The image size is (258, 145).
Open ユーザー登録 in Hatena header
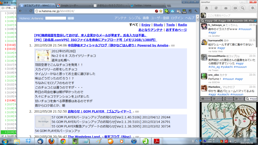(160, 18)
